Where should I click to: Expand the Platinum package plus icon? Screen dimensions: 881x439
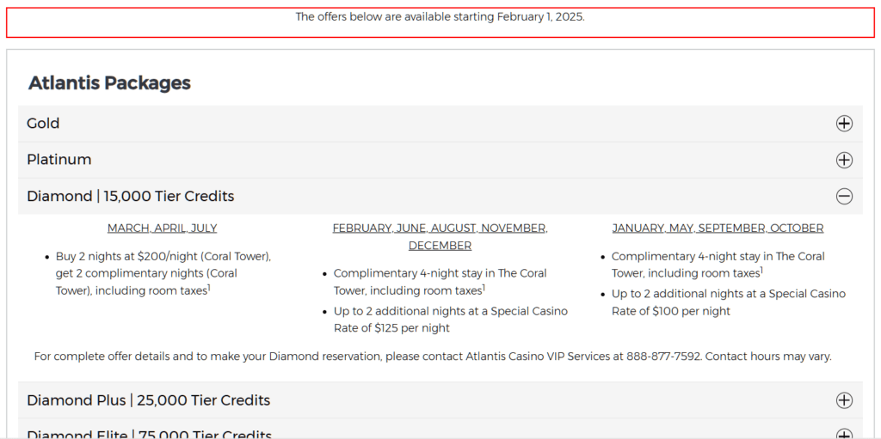(844, 160)
